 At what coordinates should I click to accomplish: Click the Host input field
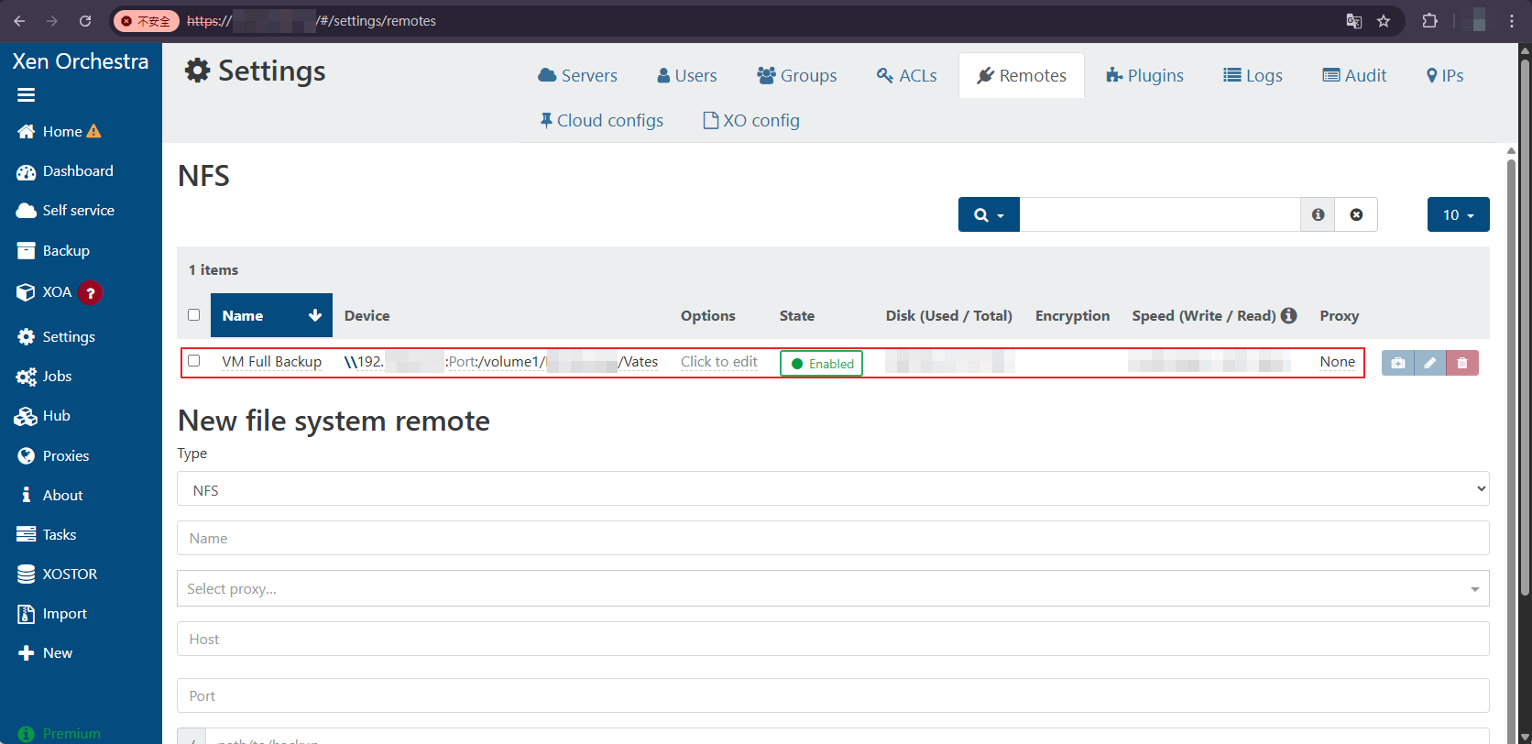[x=833, y=639]
